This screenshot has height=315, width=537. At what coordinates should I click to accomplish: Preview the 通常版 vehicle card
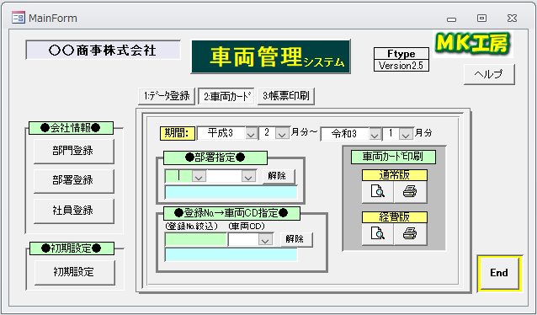(378, 192)
